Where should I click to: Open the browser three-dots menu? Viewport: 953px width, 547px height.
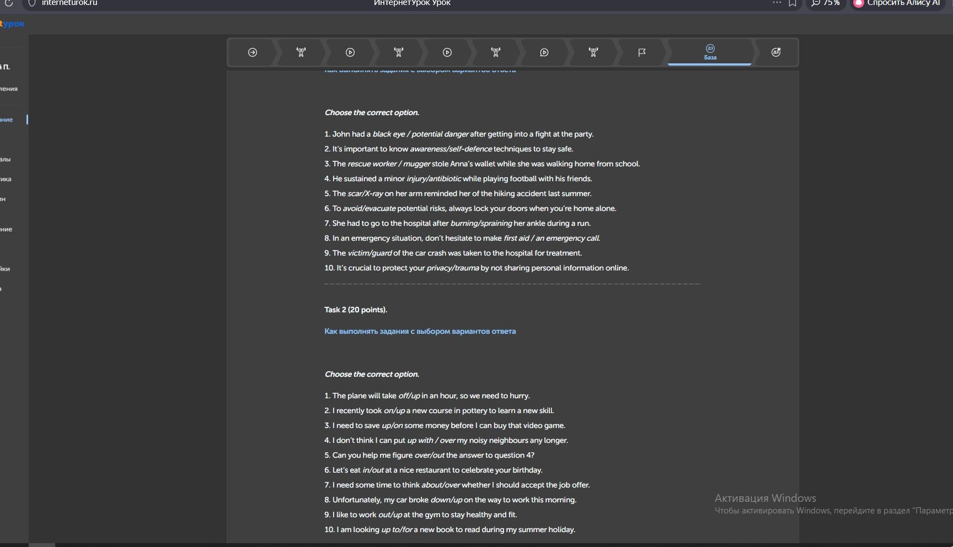pyautogui.click(x=777, y=3)
